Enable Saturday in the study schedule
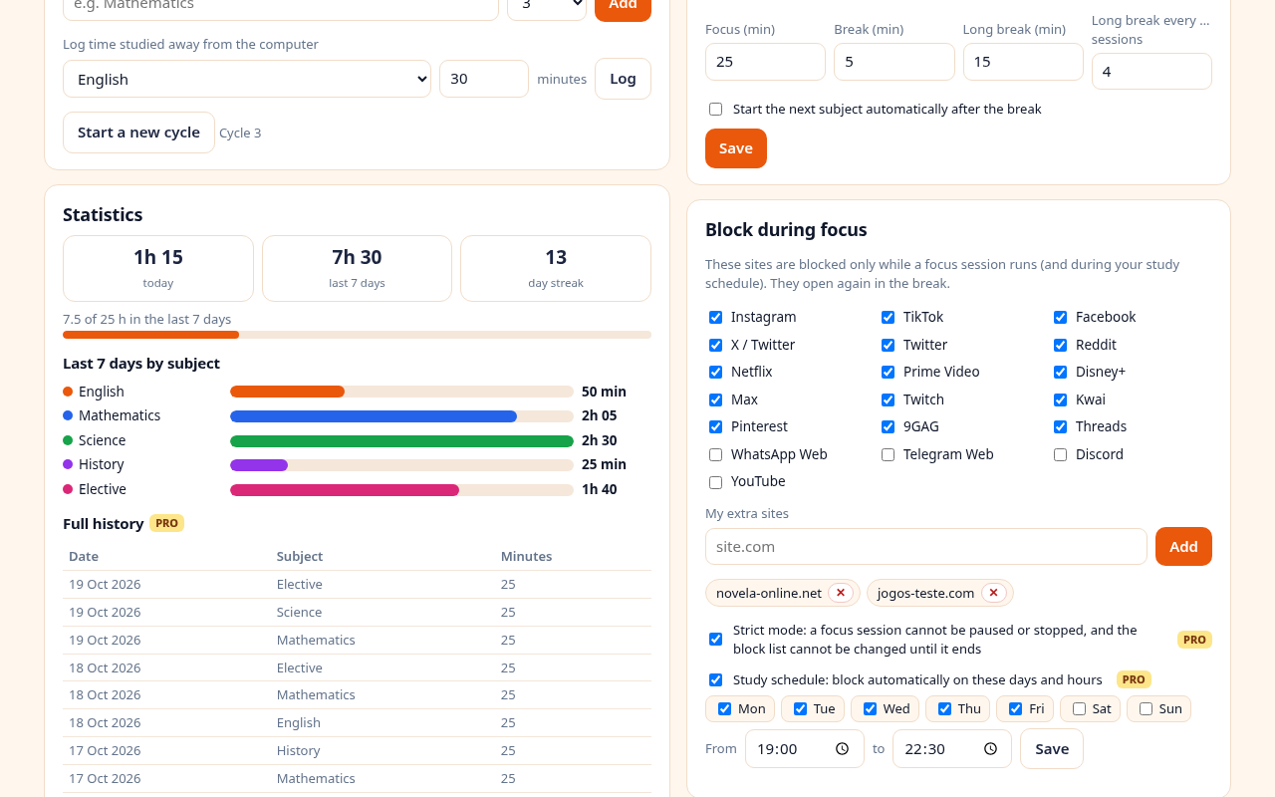The width and height of the screenshot is (1275, 797). point(1079,709)
